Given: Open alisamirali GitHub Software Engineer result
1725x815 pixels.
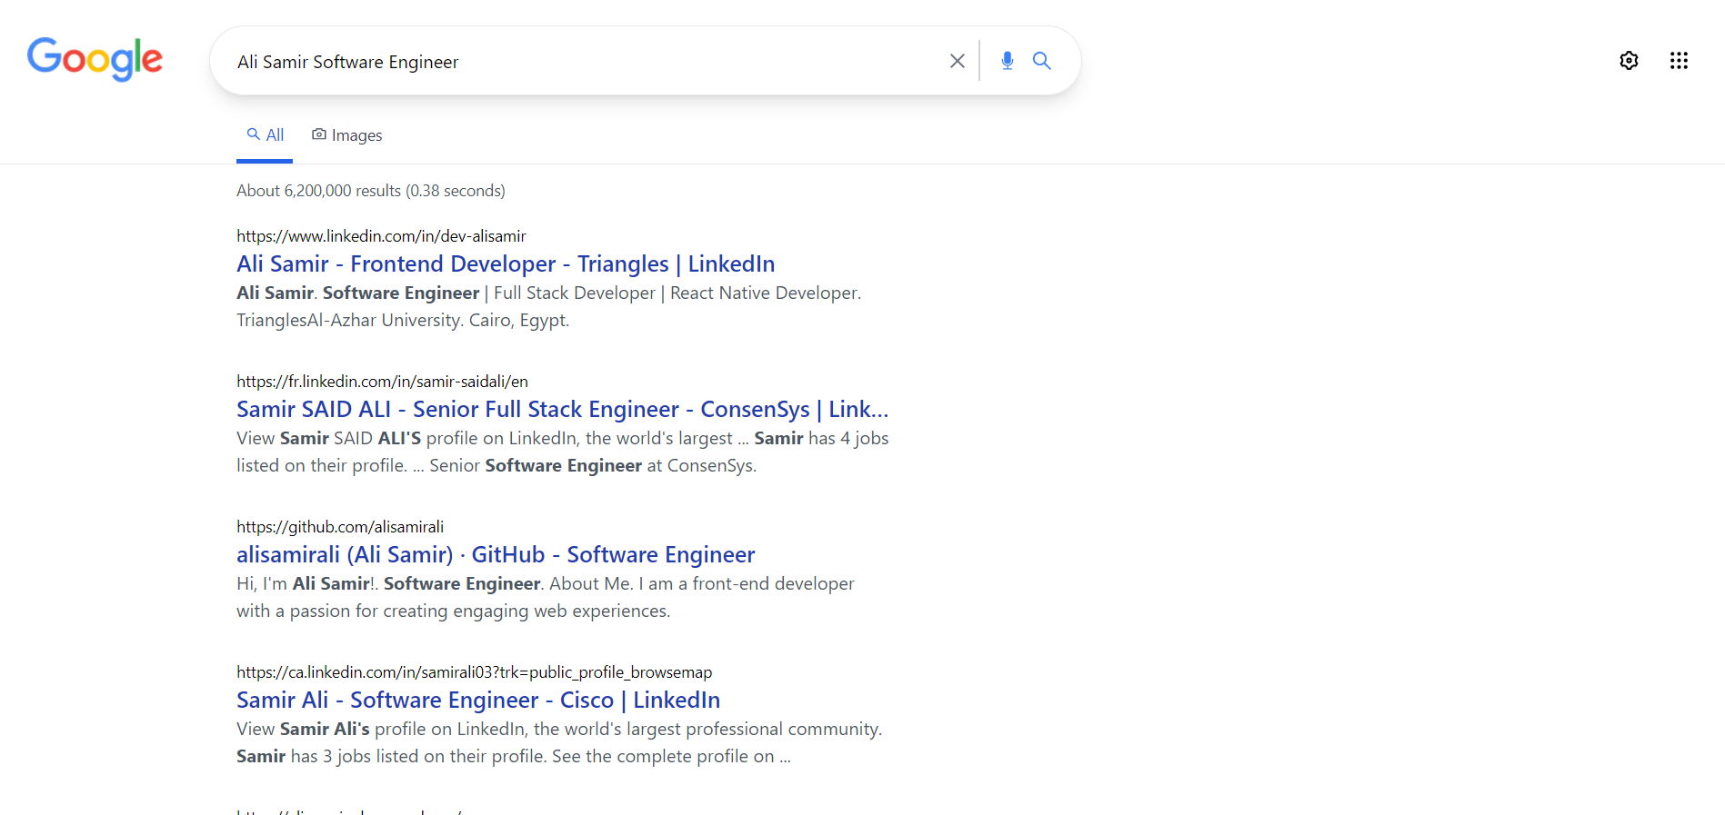Looking at the screenshot, I should pyautogui.click(x=496, y=555).
